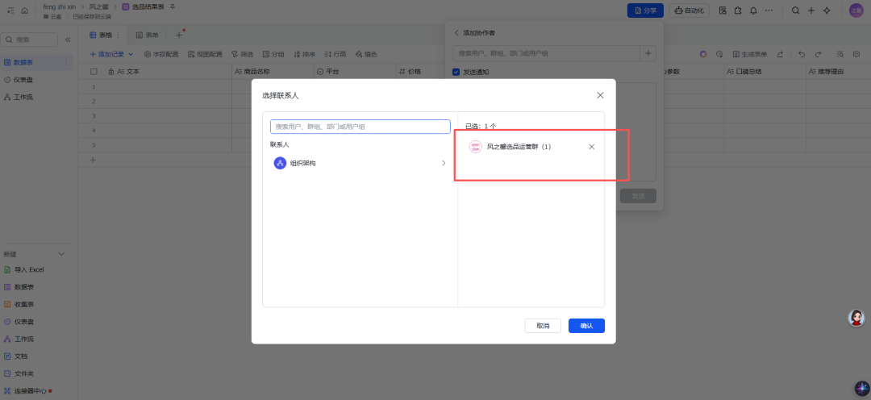Open the 行高 row height option

tap(335, 55)
